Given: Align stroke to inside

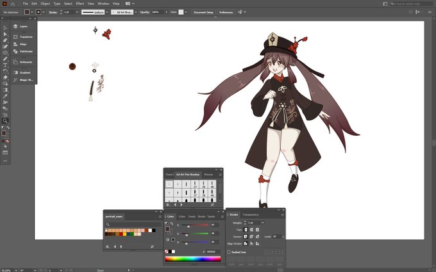Looking at the screenshot, I should point(251,243).
